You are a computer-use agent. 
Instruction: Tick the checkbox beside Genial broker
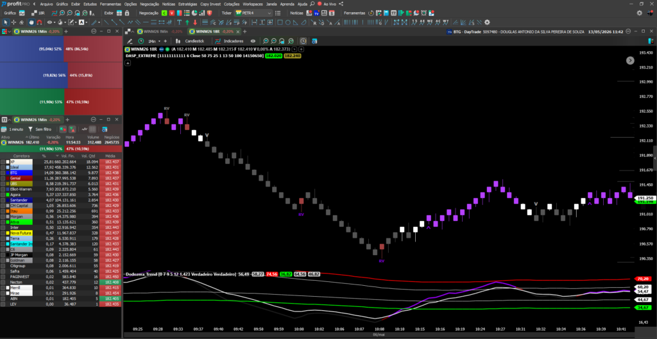3,178
